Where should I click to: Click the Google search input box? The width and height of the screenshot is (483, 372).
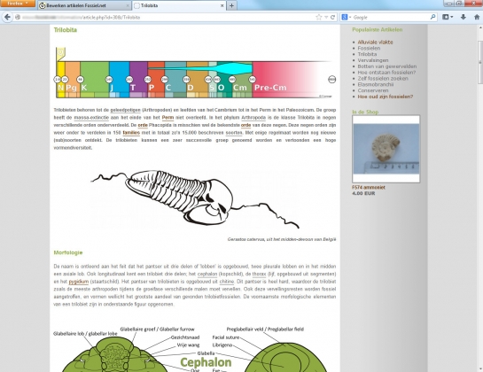click(391, 17)
